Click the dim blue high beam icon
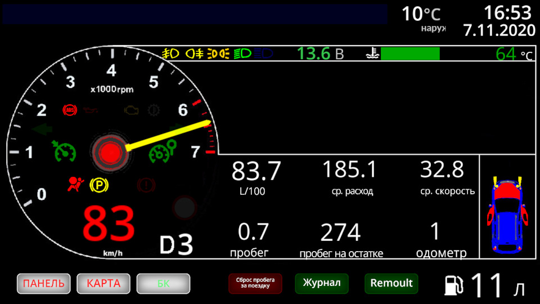The height and width of the screenshot is (304, 540). tap(264, 54)
